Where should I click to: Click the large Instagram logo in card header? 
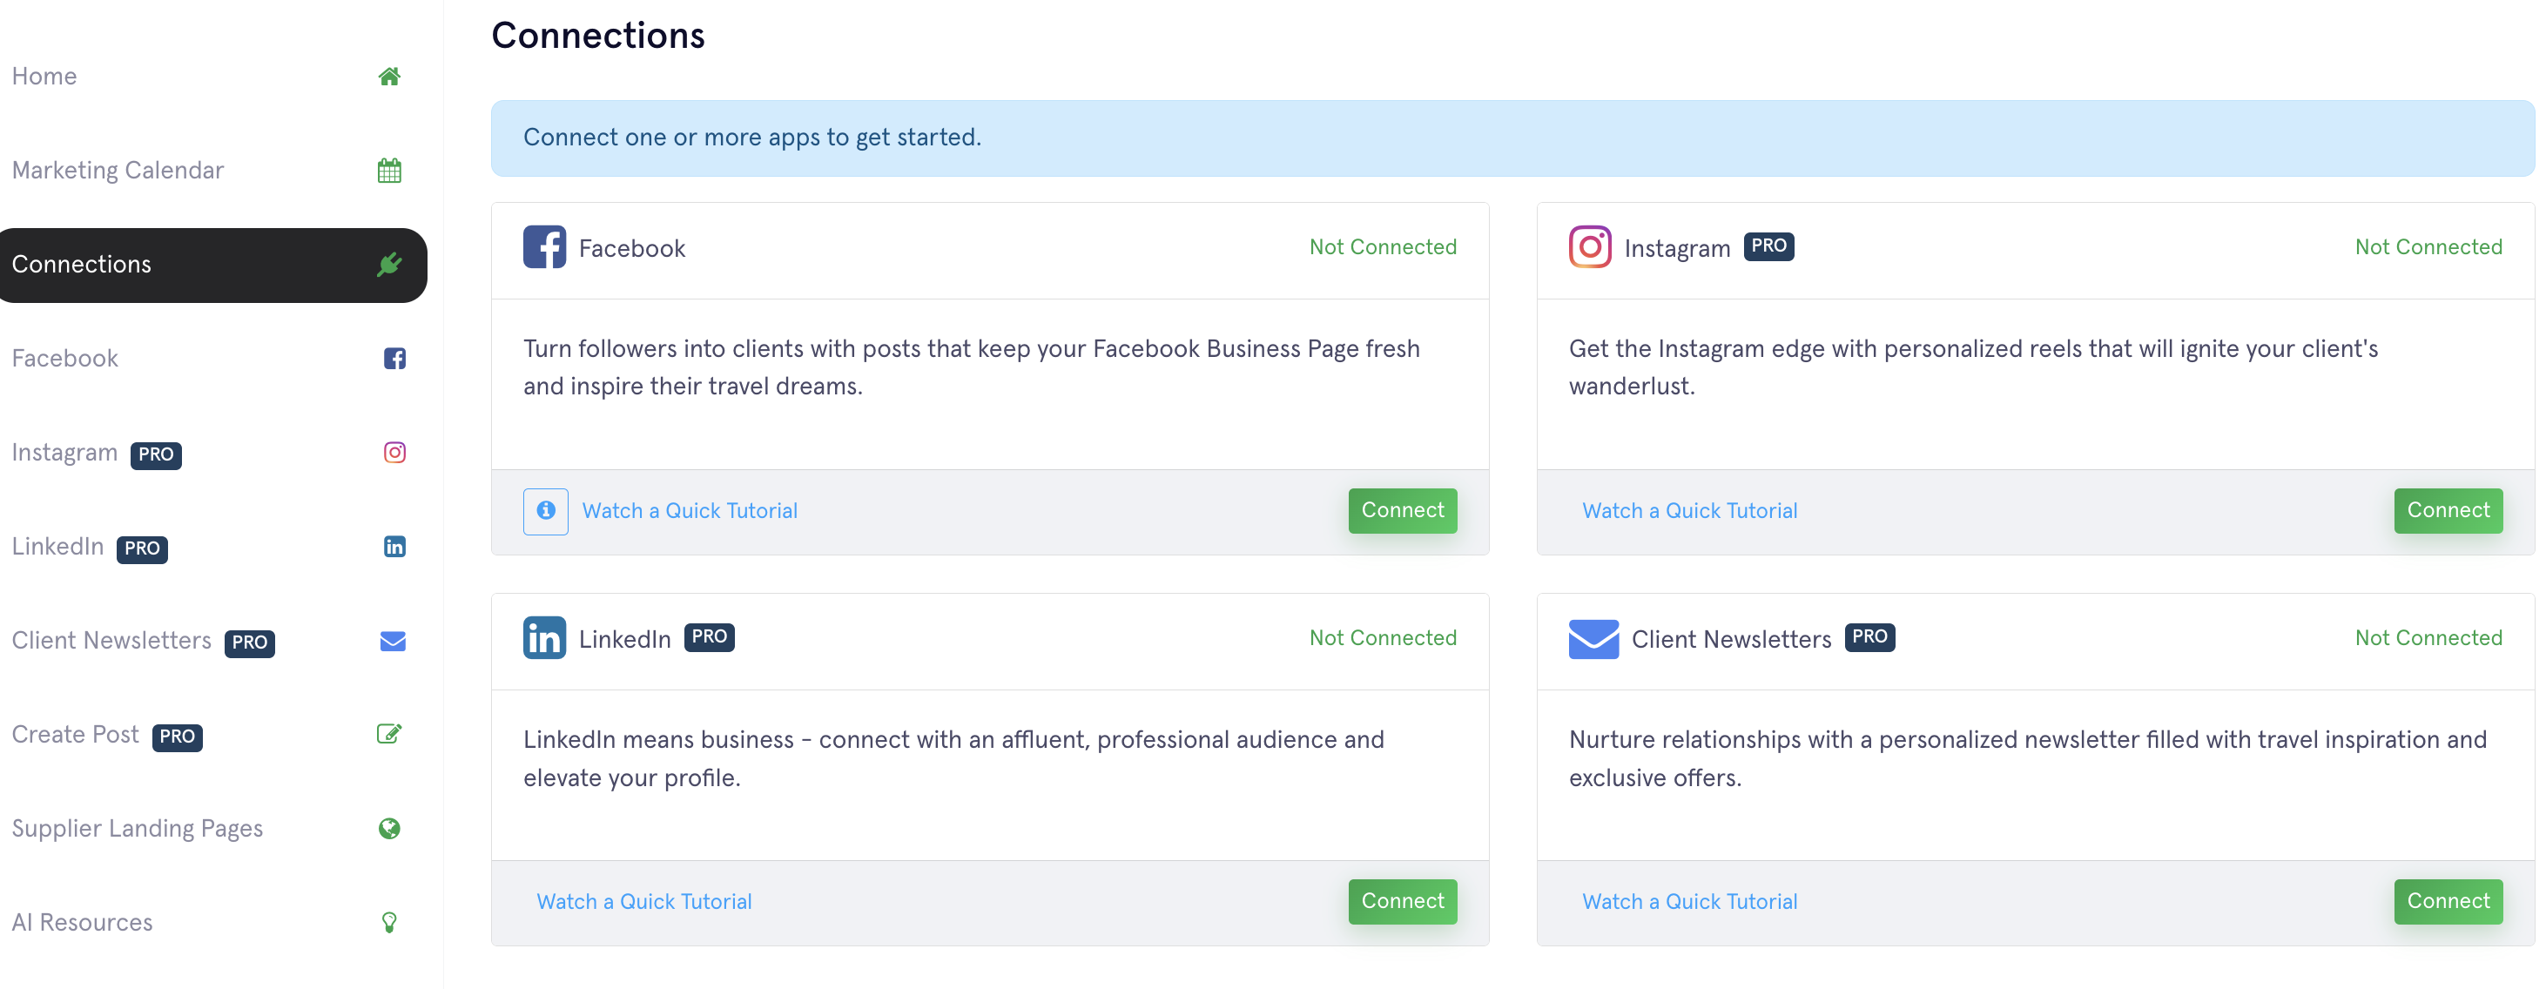[1589, 247]
